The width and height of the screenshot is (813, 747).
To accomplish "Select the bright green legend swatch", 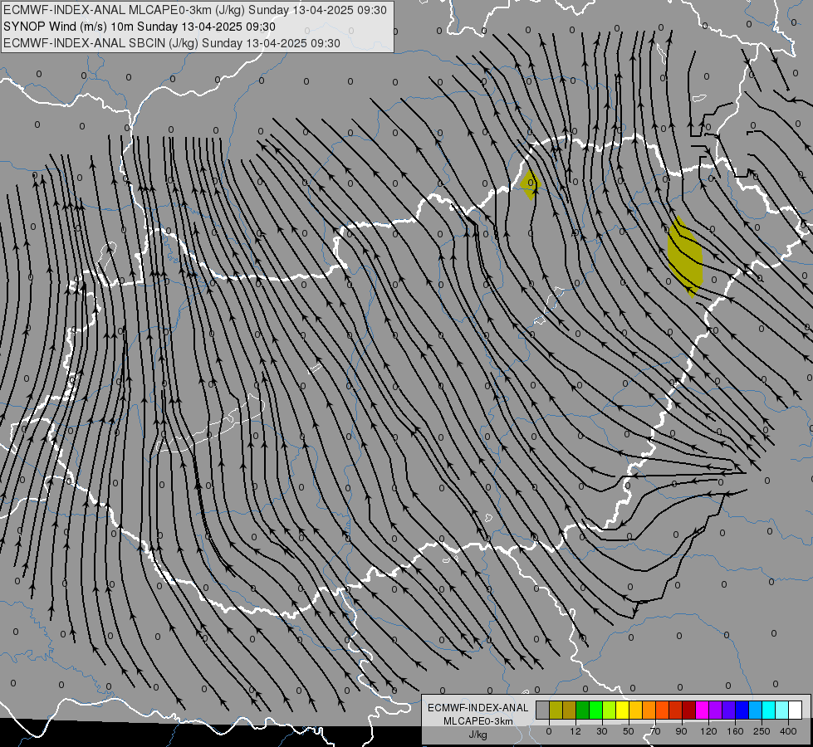I will 595,710.
